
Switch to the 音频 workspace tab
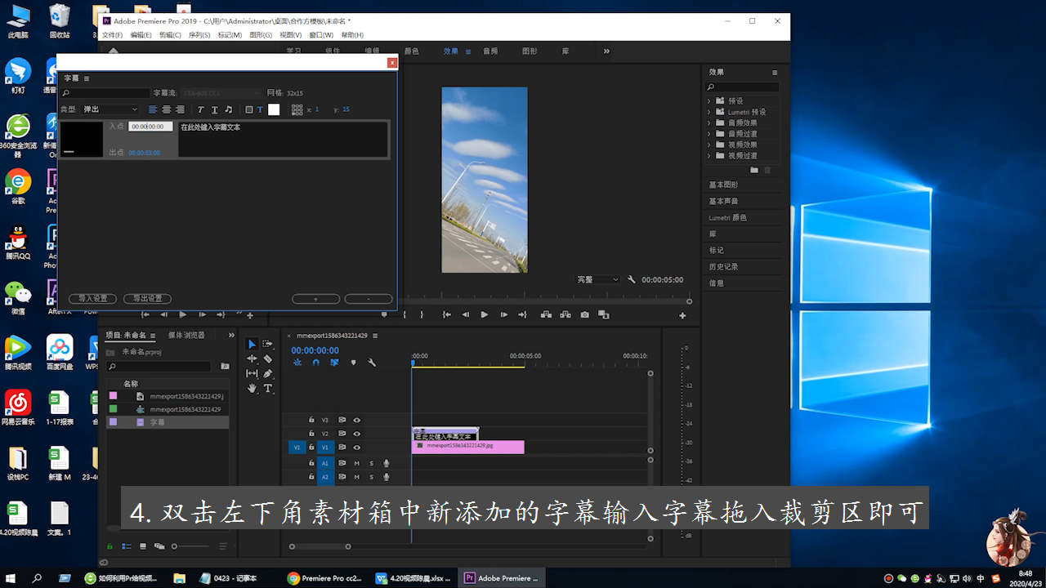click(489, 51)
